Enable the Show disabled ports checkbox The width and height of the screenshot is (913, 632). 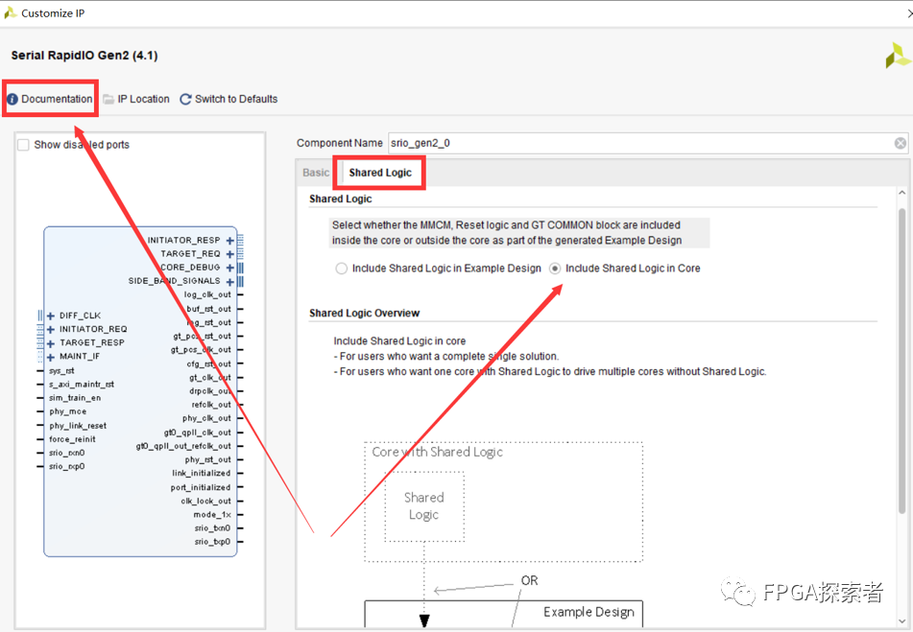point(23,145)
